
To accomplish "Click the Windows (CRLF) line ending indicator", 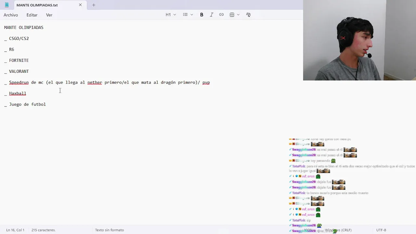I will click(338, 230).
